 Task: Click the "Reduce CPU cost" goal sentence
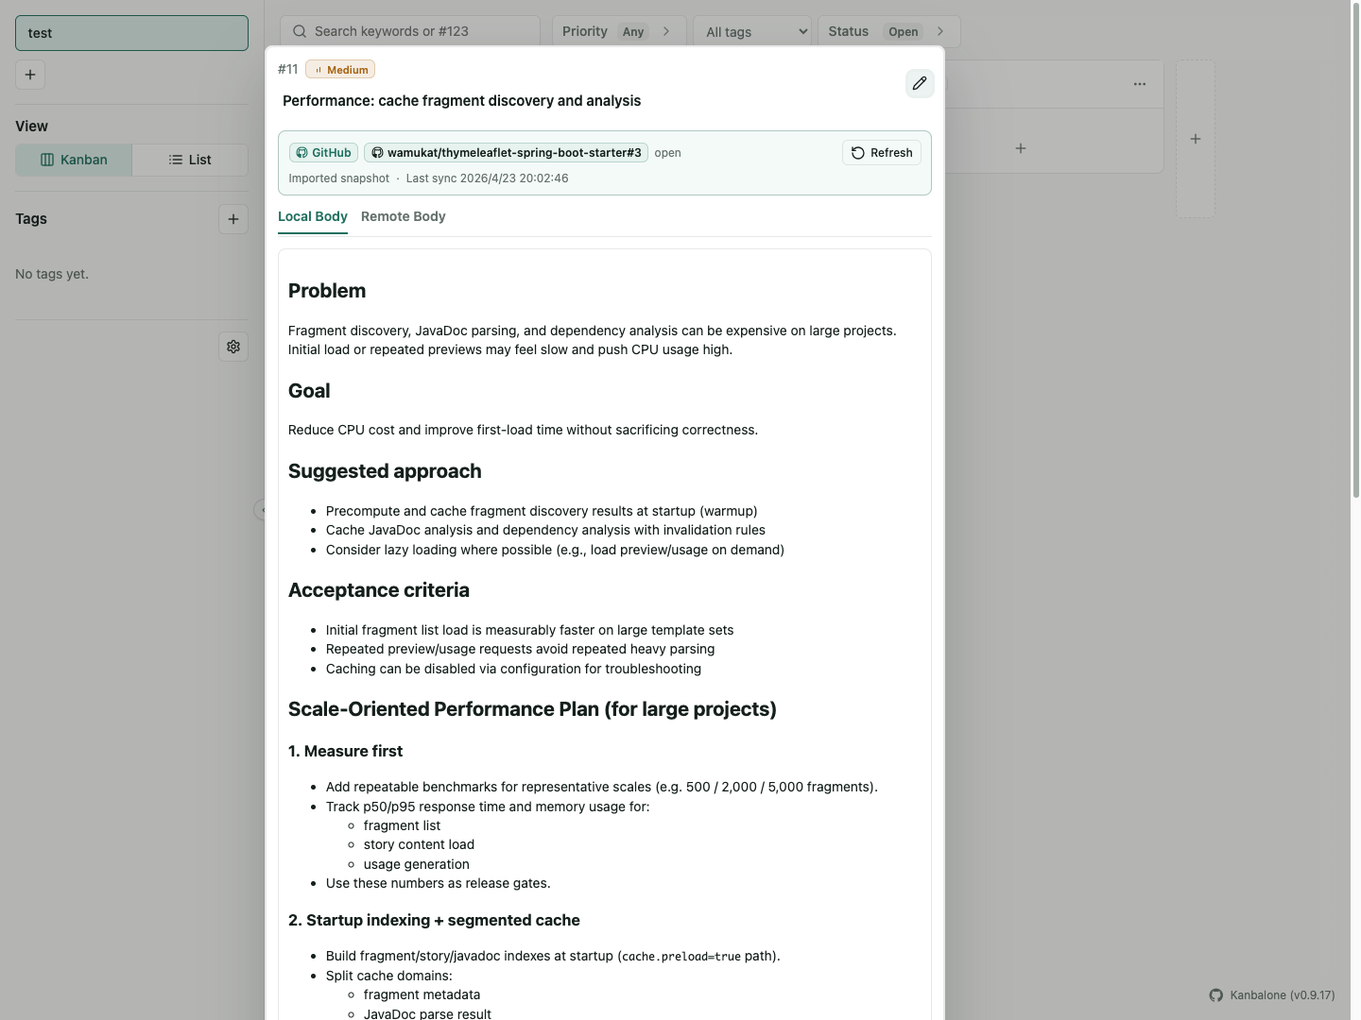pyautogui.click(x=523, y=431)
